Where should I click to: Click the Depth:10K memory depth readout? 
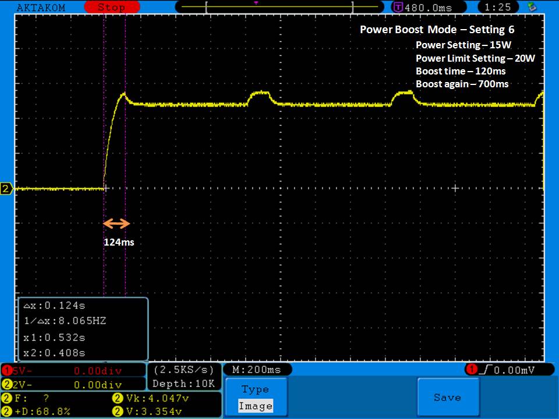pyautogui.click(x=183, y=384)
